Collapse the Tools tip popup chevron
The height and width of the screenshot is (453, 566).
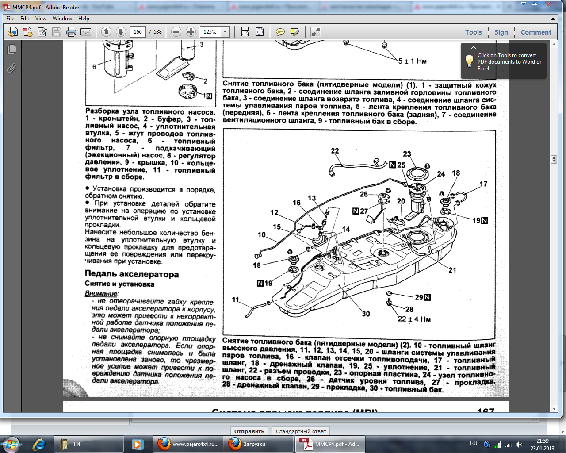pyautogui.click(x=474, y=47)
